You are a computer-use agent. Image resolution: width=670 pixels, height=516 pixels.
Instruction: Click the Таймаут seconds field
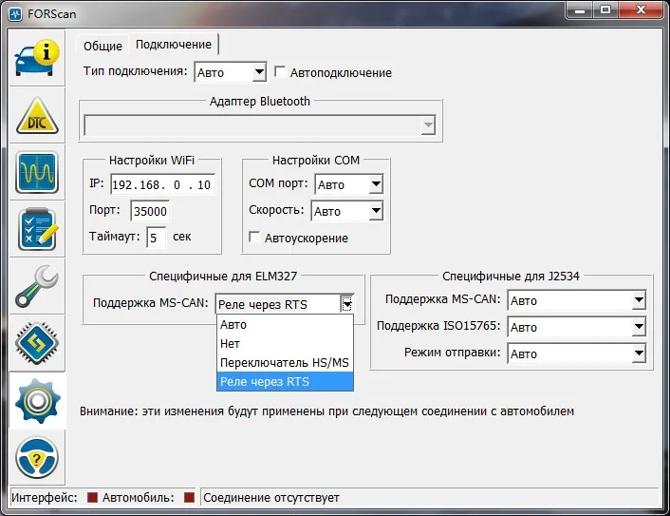tap(156, 238)
